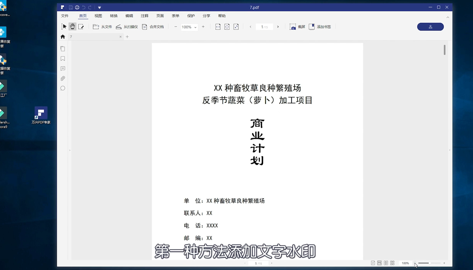Switch to the 页面 tab
Screen dimensions: 473x270
pos(160,16)
